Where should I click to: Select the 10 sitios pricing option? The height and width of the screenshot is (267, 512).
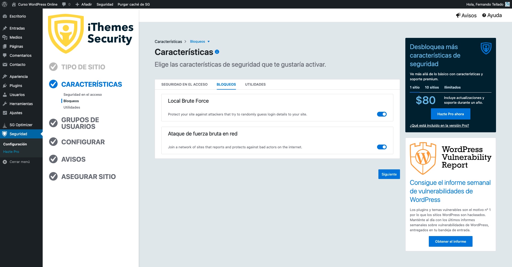pos(432,87)
